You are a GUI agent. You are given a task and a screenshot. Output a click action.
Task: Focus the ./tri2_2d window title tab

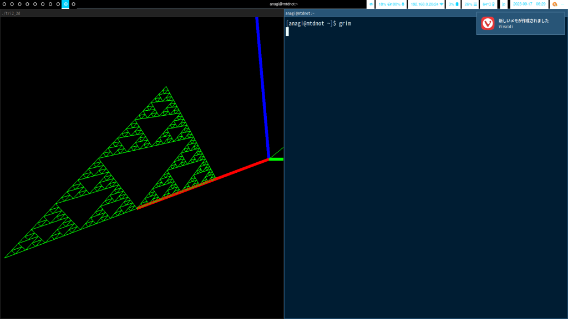[141, 13]
